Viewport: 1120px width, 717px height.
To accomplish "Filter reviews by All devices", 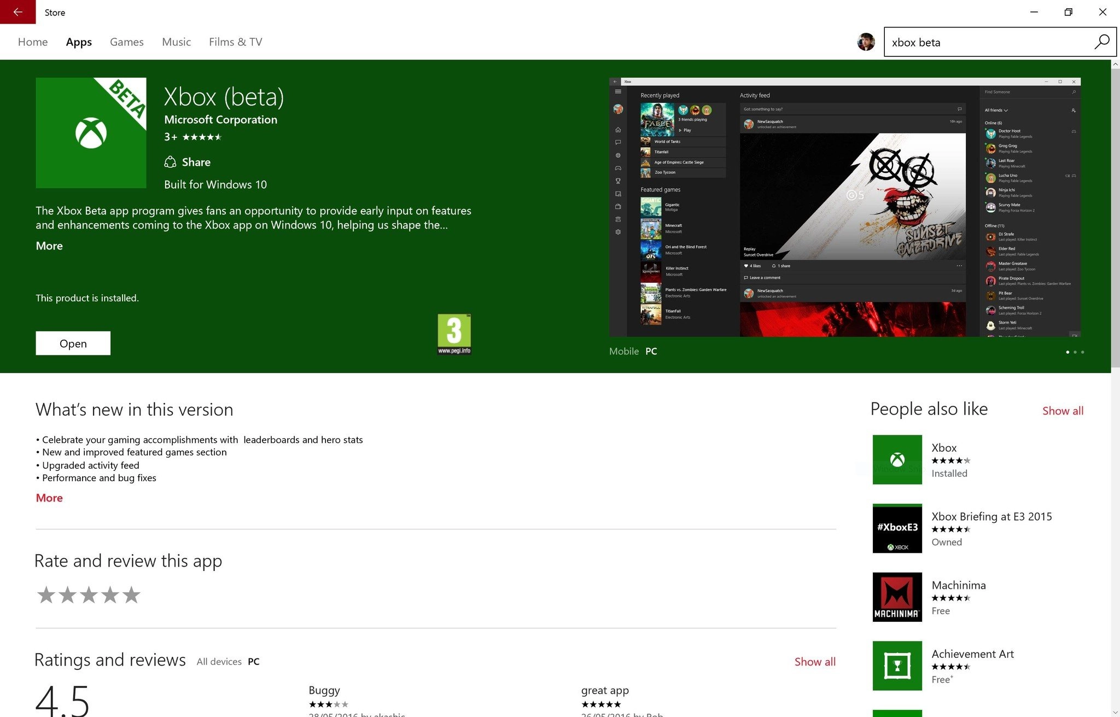I will pos(219,661).
